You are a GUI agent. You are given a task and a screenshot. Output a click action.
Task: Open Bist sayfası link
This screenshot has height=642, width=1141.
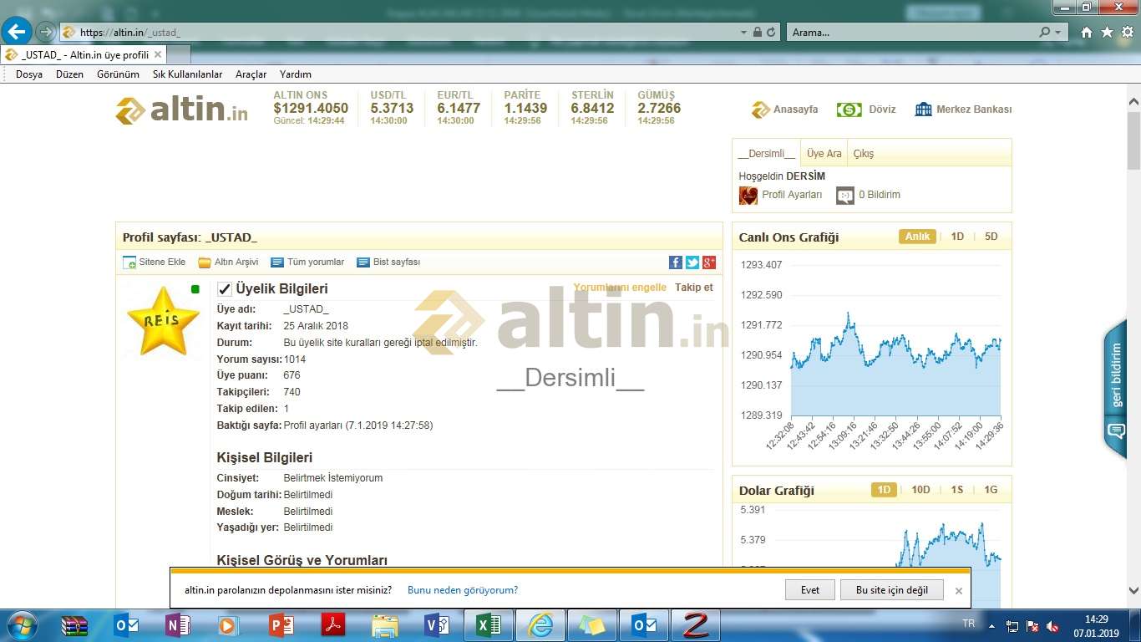click(x=388, y=262)
